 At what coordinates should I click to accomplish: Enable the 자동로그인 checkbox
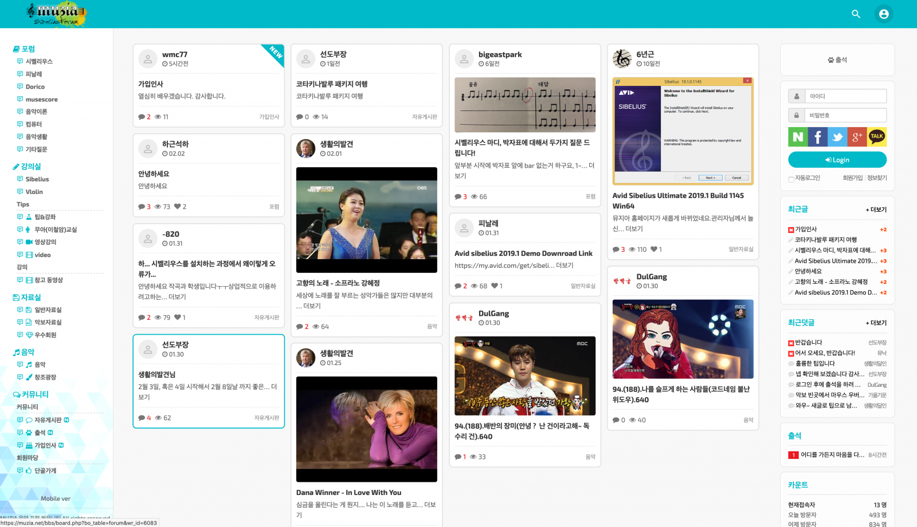(791, 179)
